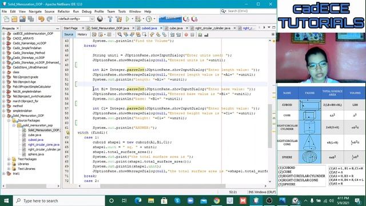Screen dimensions: 366x206
Task: Switch to the History view button
Action: [x=82, y=34]
